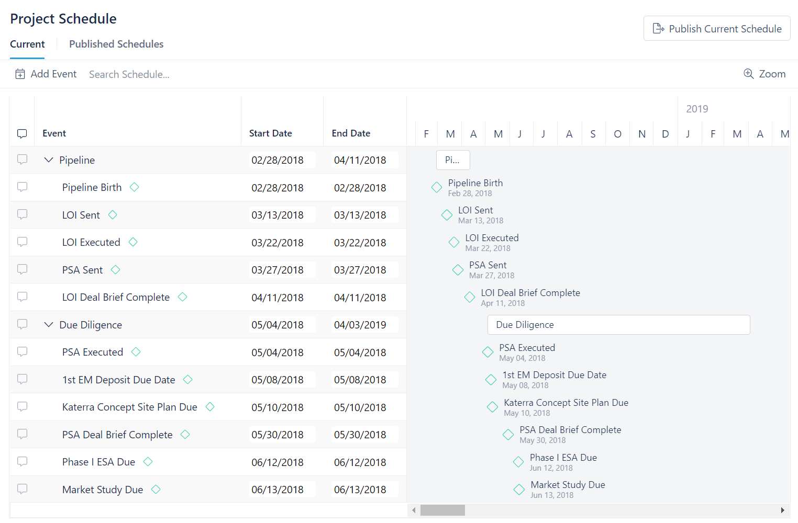Click the diamond icon next to PSA Sent
798x523 pixels.
point(116,269)
